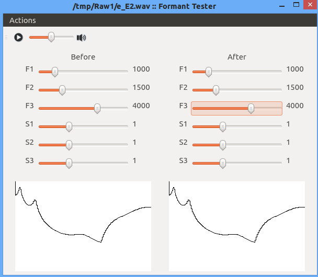The image size is (318, 277).
Task: Click the Before S1 slider handle
Action: [x=69, y=127]
